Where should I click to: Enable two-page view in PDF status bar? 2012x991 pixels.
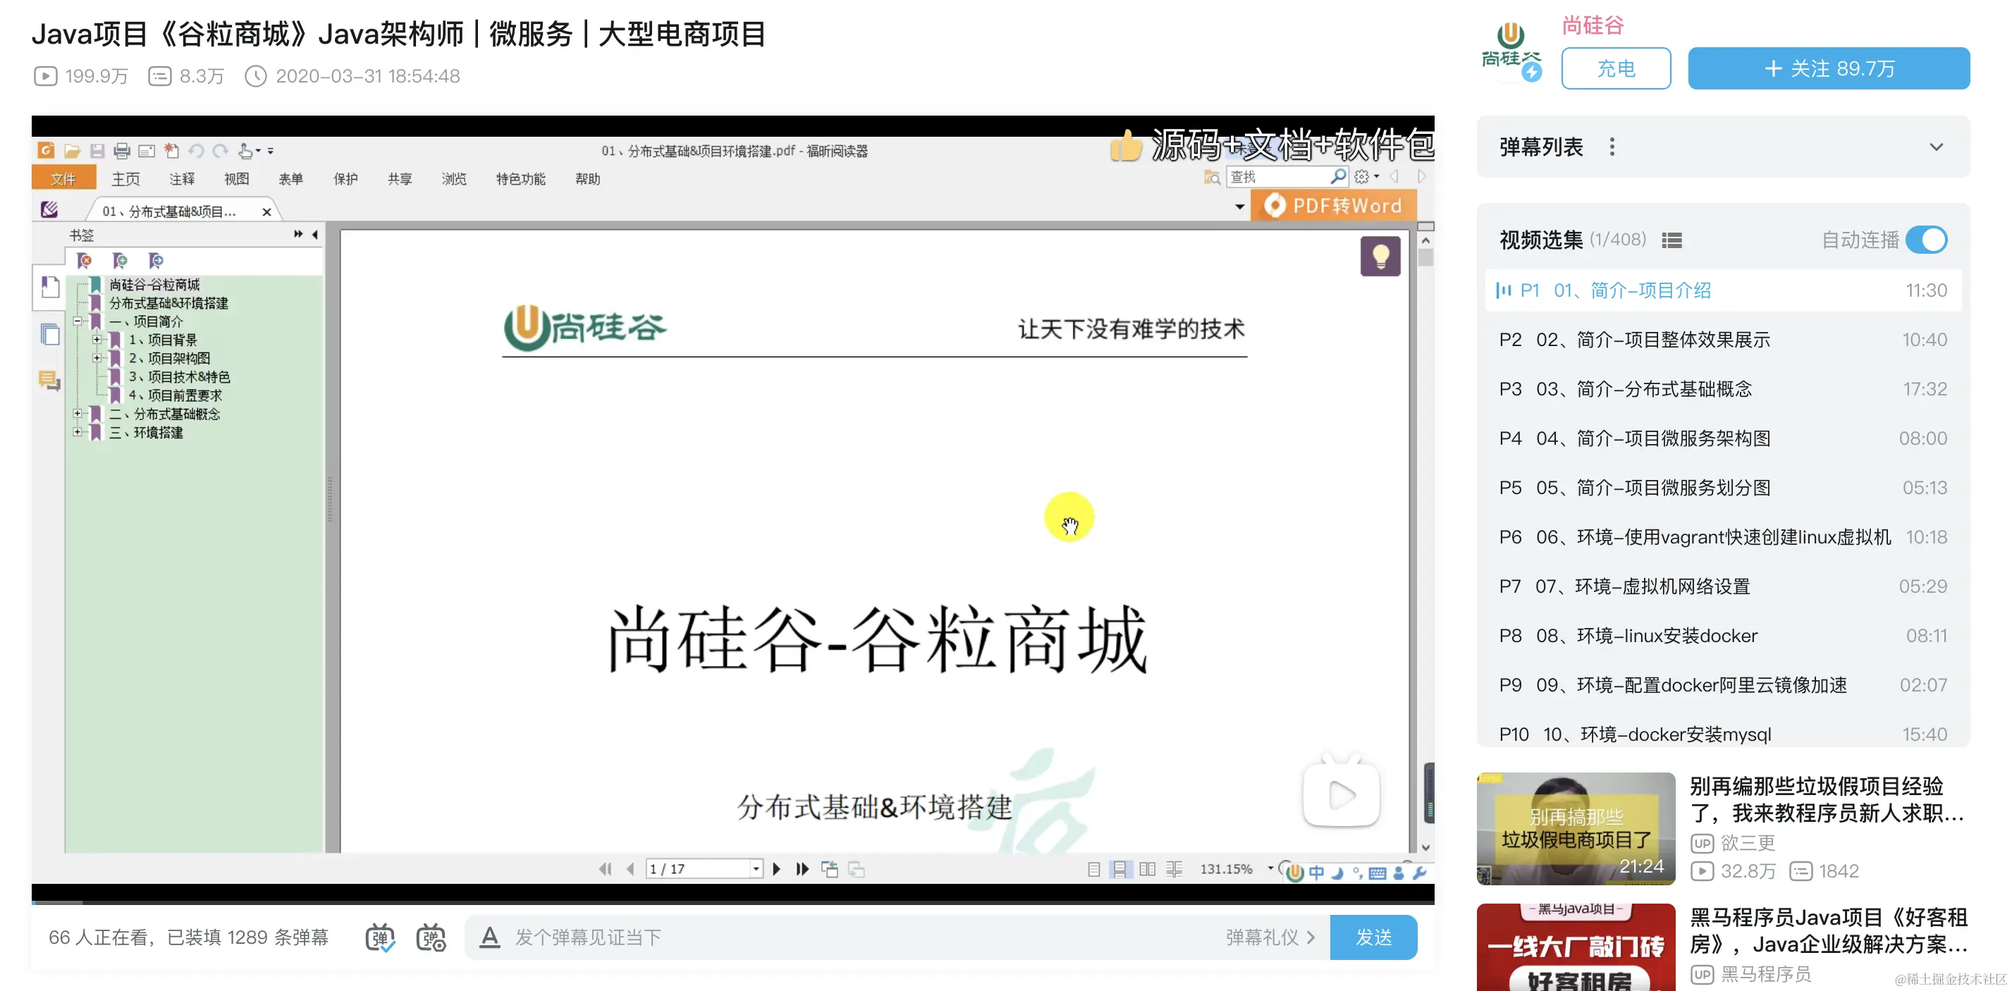click(x=1150, y=868)
